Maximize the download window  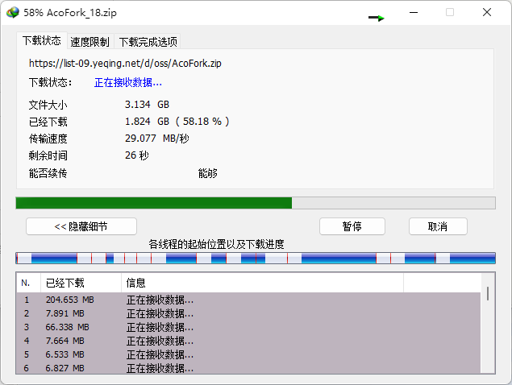(x=450, y=13)
